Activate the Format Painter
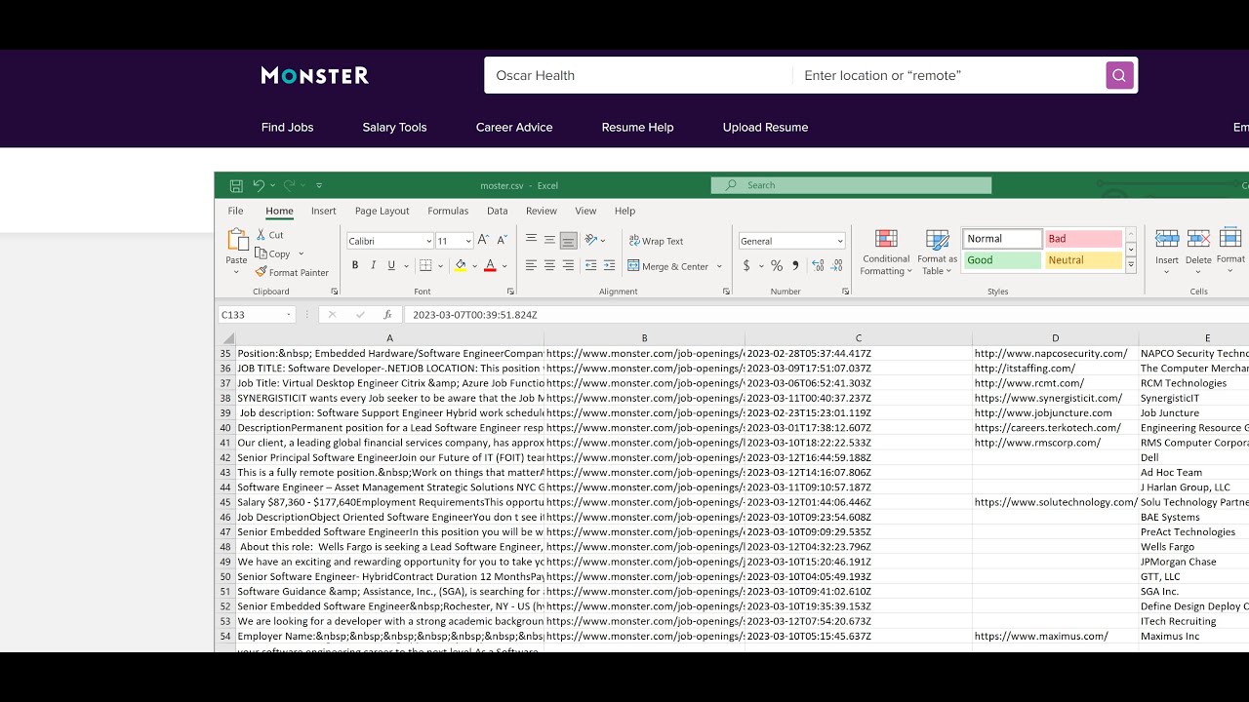 (292, 272)
